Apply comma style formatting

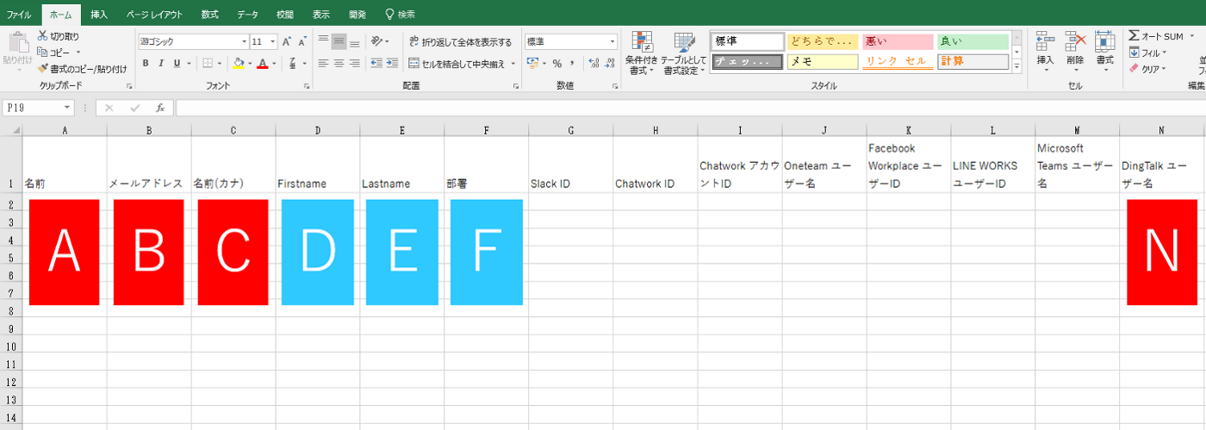572,63
